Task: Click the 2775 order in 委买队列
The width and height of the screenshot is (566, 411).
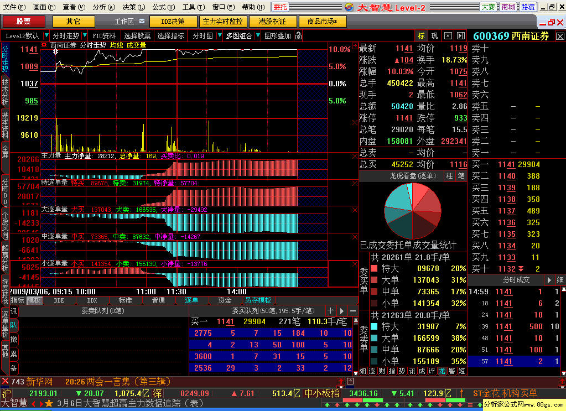Action: (202, 333)
